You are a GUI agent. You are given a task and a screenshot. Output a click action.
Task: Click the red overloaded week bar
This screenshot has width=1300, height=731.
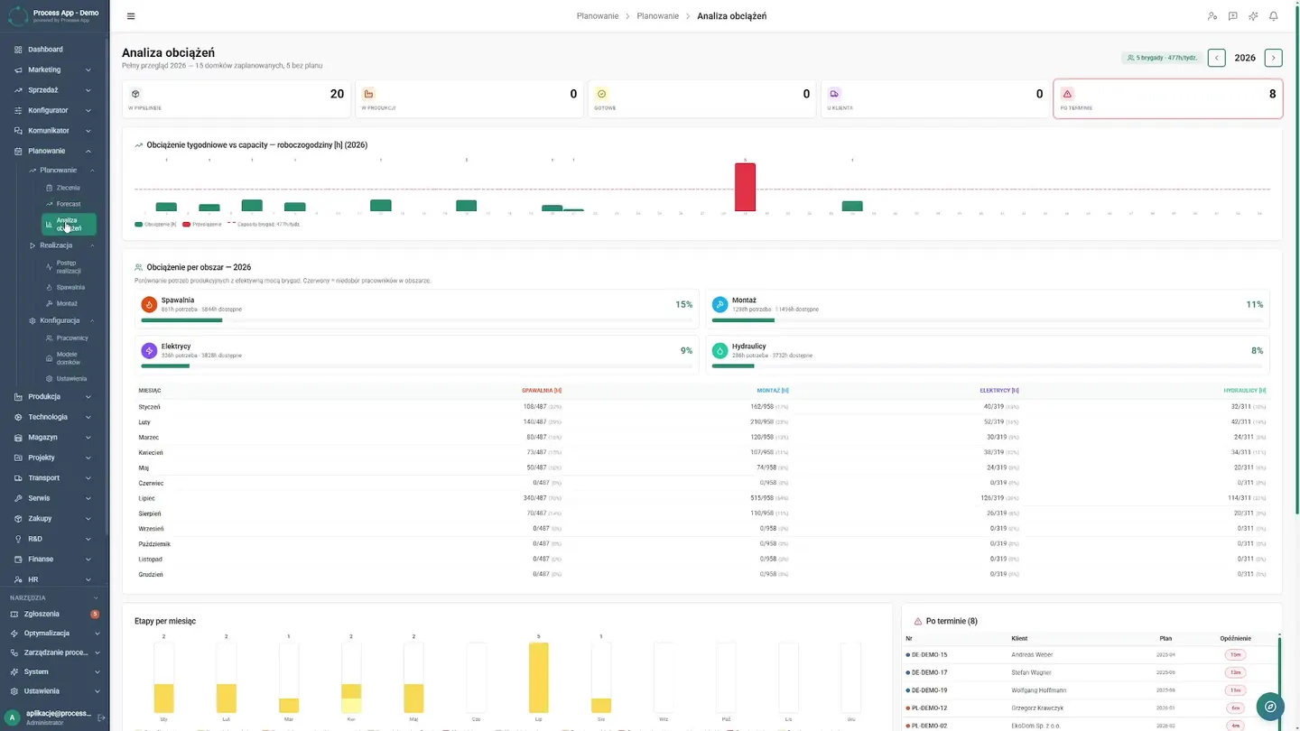[x=745, y=187]
